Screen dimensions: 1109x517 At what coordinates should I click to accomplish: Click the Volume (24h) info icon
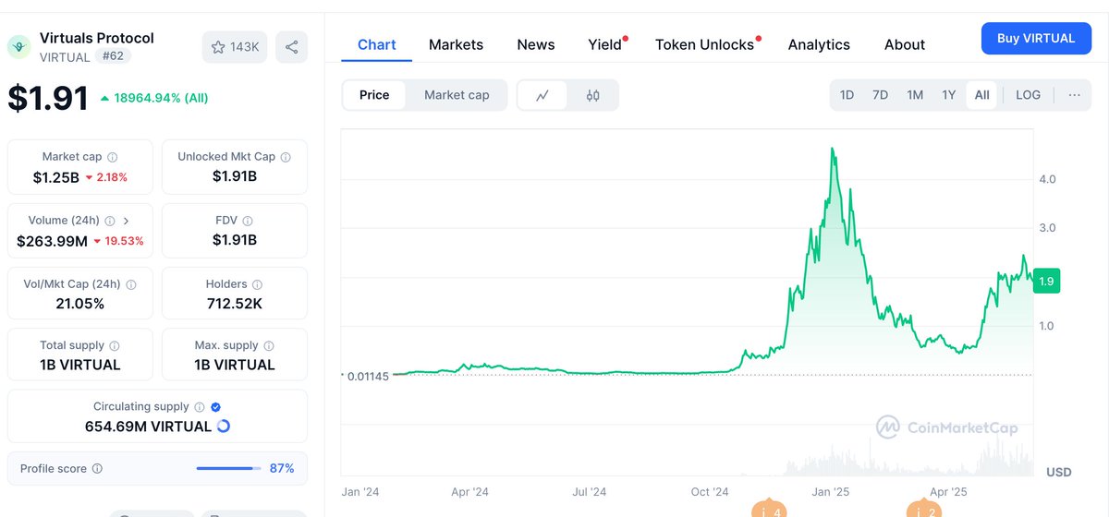(x=110, y=221)
